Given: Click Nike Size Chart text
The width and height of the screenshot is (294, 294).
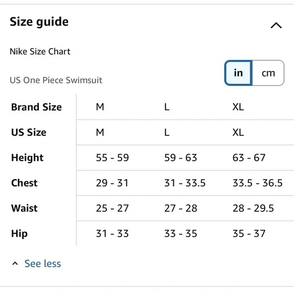Looking at the screenshot, I should (40, 51).
